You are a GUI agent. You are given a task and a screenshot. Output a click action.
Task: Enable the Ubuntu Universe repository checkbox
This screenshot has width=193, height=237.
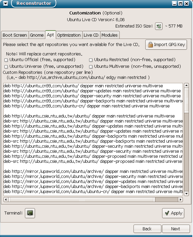6,67
